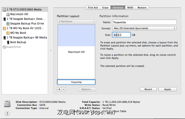185x119 pixels.
Task: Click the Connection Type Internal text
Action: point(44,108)
